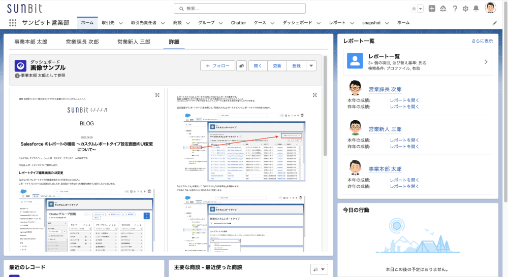Expand the right dashboard image component
Viewport: 508px width, 277px height.
314,95
